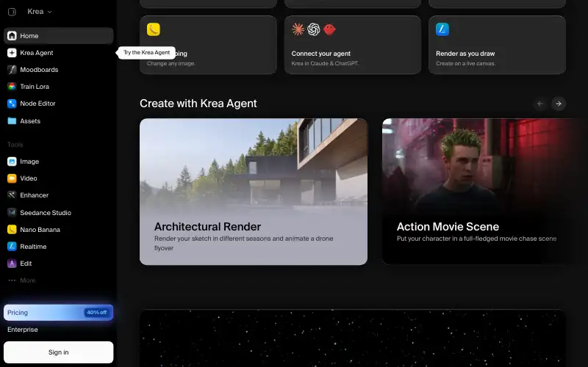588x367 pixels.
Task: Click Create on a live canvas text
Action: point(466,63)
